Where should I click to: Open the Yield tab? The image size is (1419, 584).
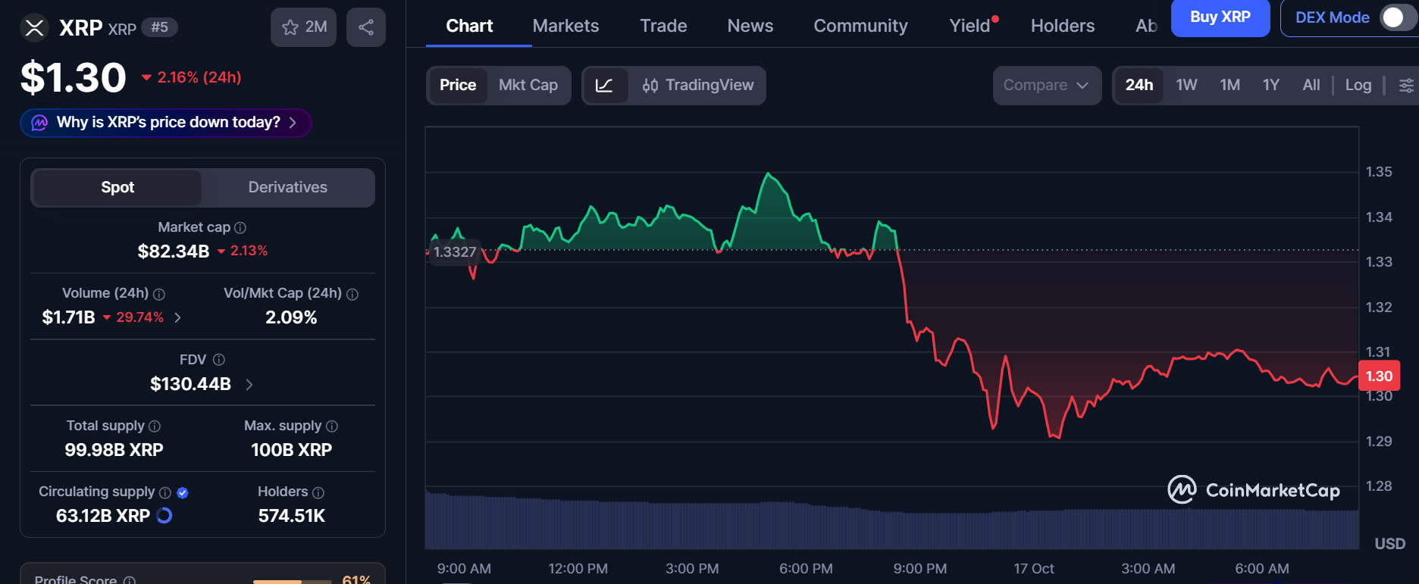coord(970,26)
